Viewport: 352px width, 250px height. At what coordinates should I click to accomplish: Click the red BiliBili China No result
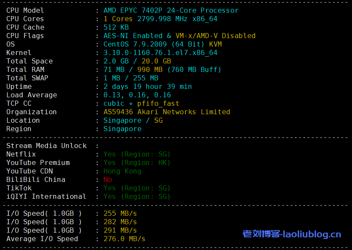click(x=108, y=179)
